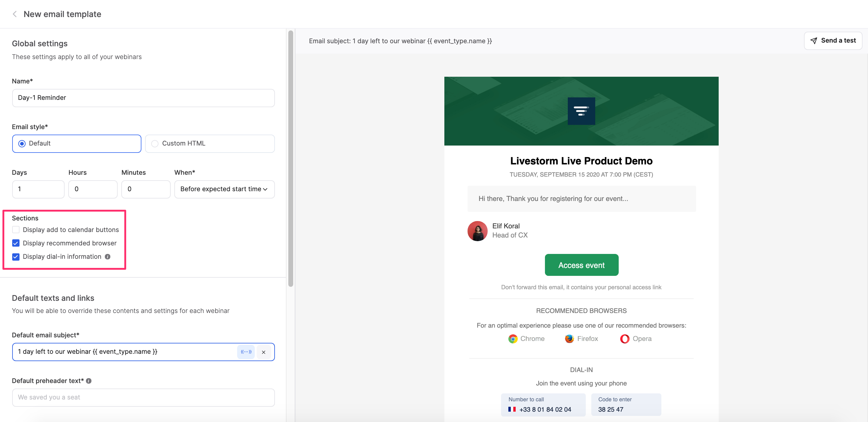Viewport: 868px width, 422px height.
Task: Click Send a test
Action: [833, 40]
